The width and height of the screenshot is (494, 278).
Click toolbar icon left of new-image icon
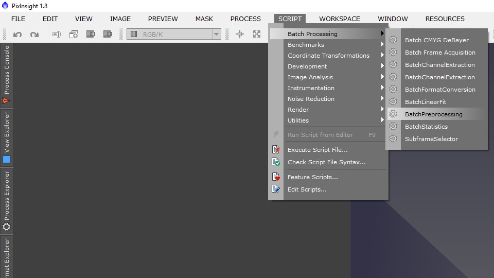pyautogui.click(x=57, y=34)
